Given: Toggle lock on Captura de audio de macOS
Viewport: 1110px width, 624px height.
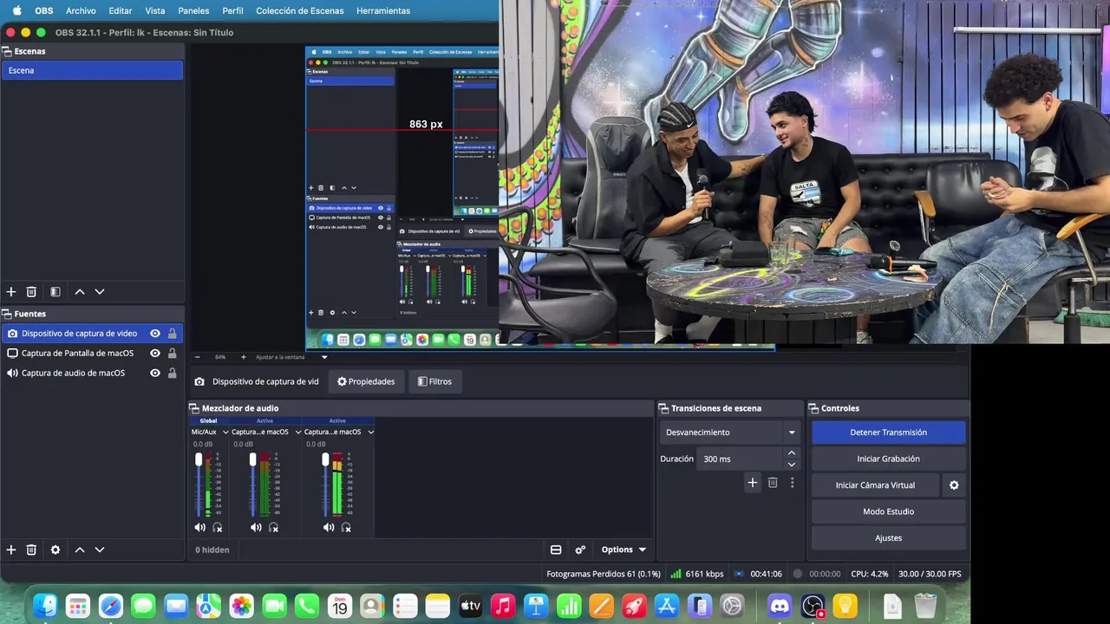Looking at the screenshot, I should [173, 374].
